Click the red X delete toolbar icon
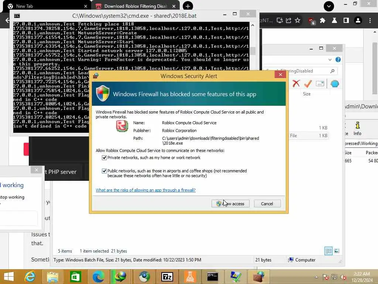This screenshot has height=284, width=378. click(296, 84)
